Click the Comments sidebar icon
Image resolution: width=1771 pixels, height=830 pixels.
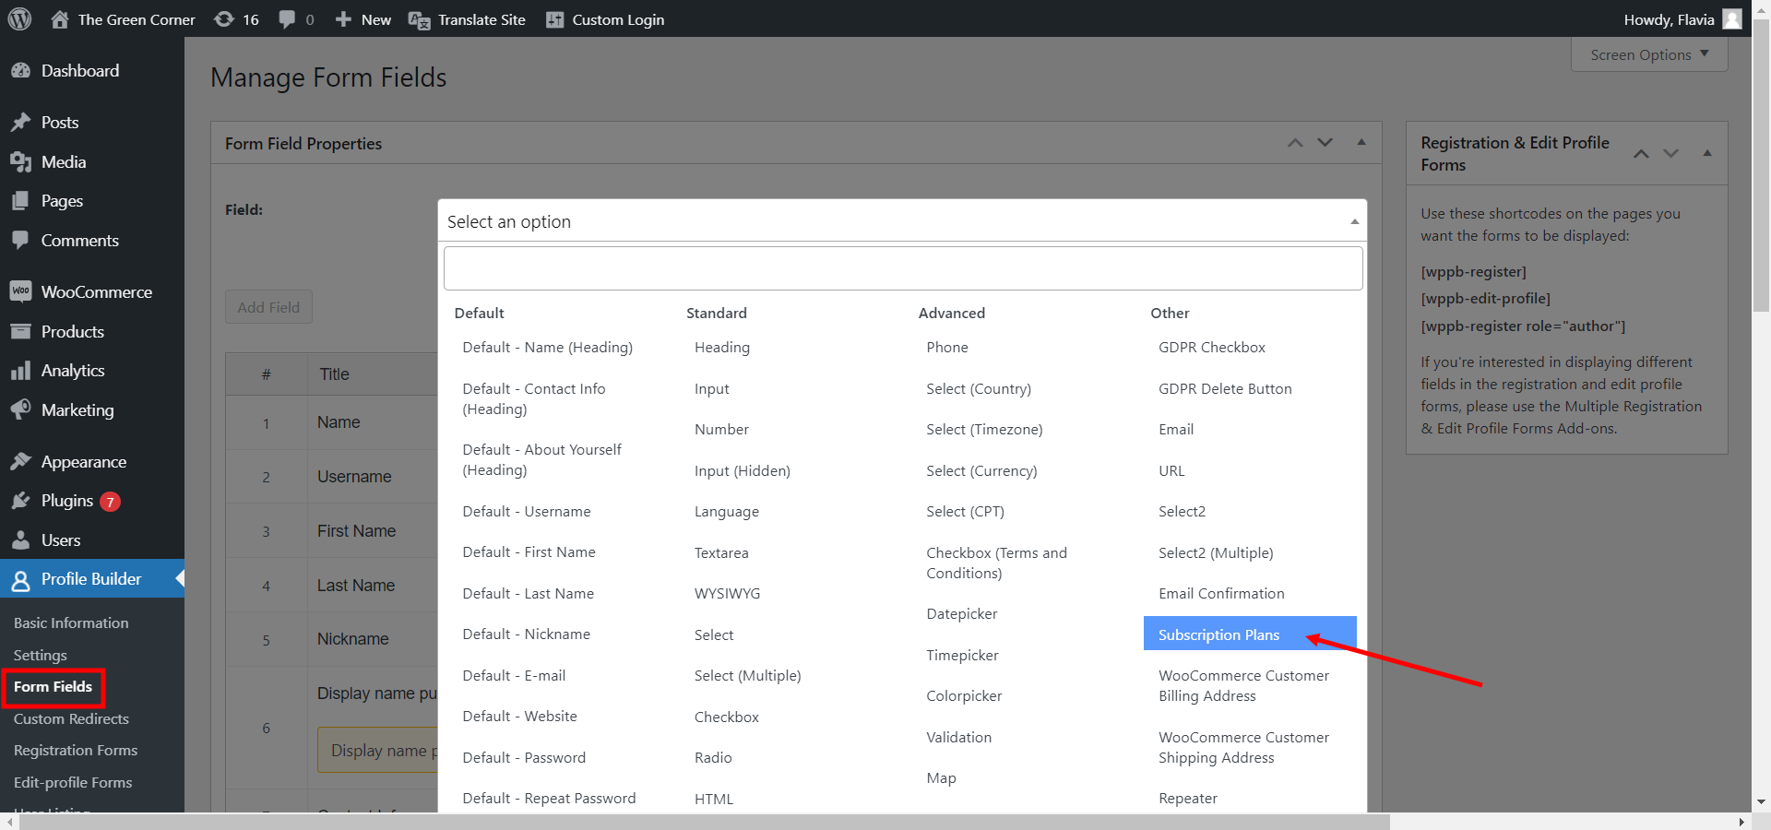(20, 241)
